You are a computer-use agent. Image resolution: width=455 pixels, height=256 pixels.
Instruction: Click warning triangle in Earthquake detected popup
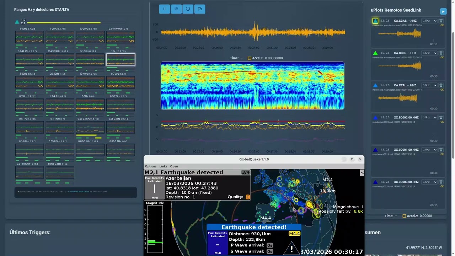pos(291,249)
